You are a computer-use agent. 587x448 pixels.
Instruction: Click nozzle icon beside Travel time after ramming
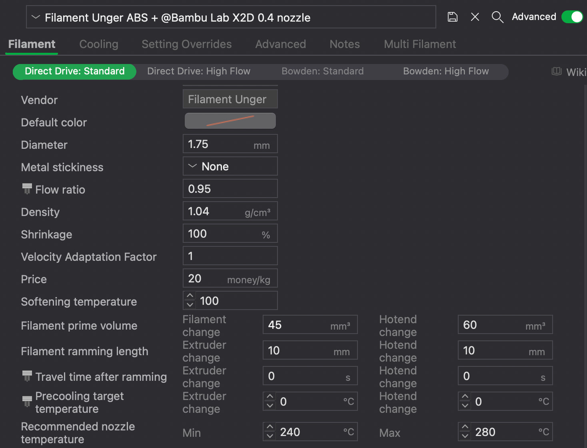pyautogui.click(x=27, y=376)
